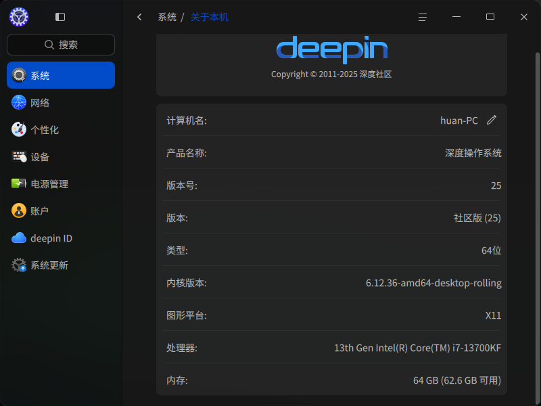The height and width of the screenshot is (406, 541).
Task: Edit computer name with the pencil icon
Action: [x=492, y=120]
